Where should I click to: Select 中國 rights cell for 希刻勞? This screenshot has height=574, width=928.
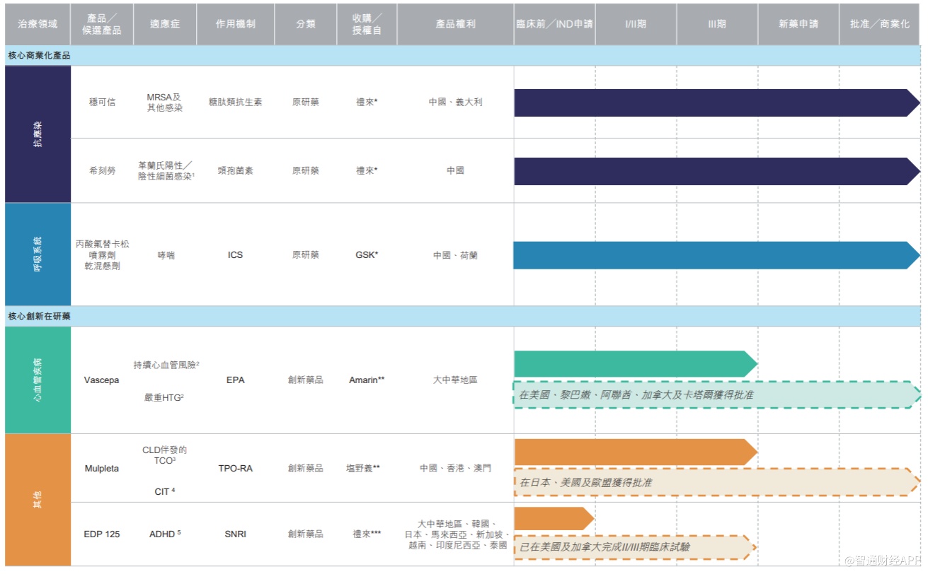pyautogui.click(x=455, y=170)
